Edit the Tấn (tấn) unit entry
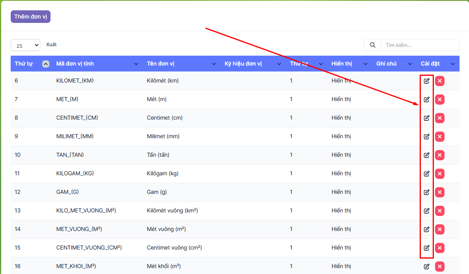Image resolution: width=469 pixels, height=274 pixels. [426, 155]
